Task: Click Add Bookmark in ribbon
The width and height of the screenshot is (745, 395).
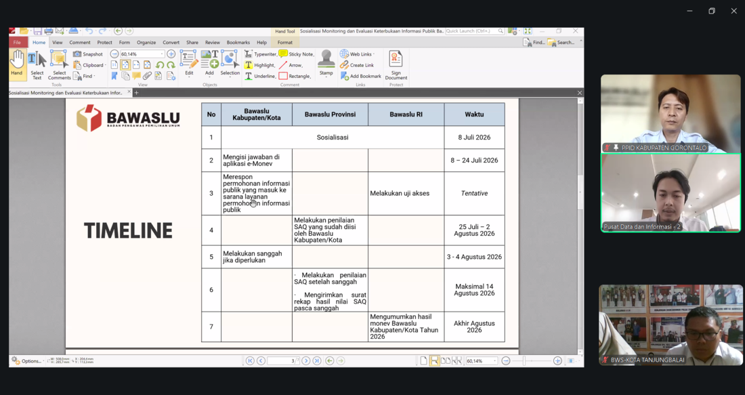Action: 361,76
